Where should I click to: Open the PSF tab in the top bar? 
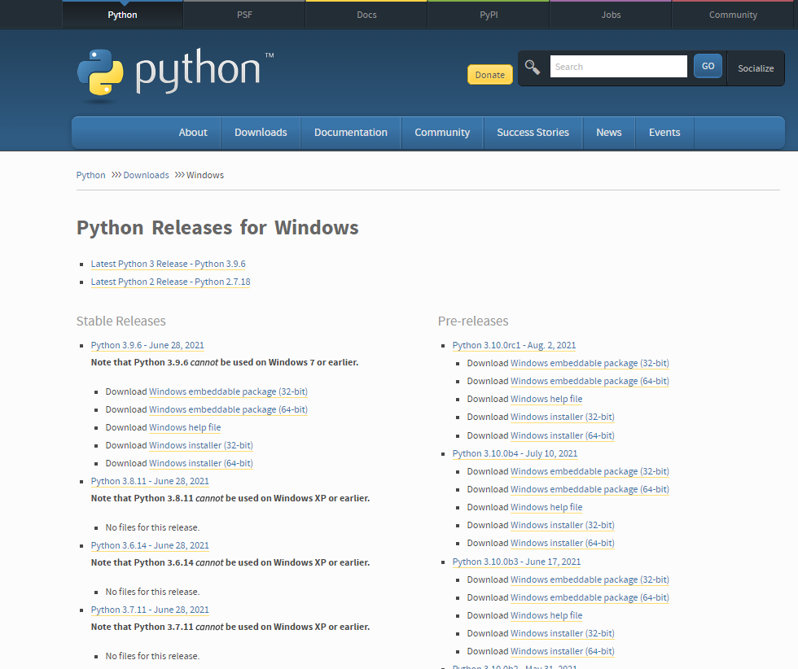click(x=244, y=15)
